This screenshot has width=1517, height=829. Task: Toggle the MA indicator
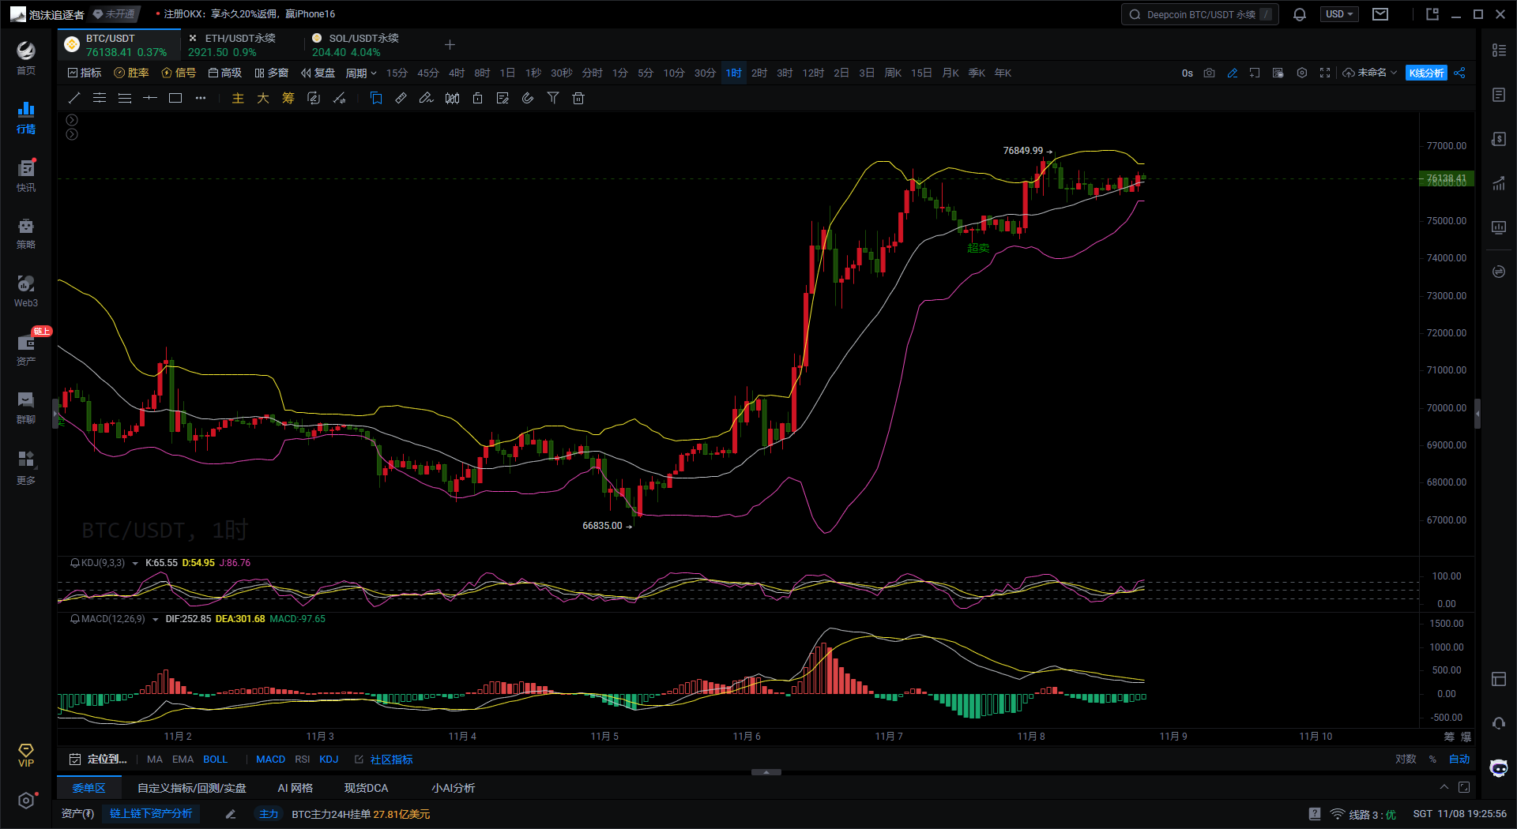click(155, 759)
